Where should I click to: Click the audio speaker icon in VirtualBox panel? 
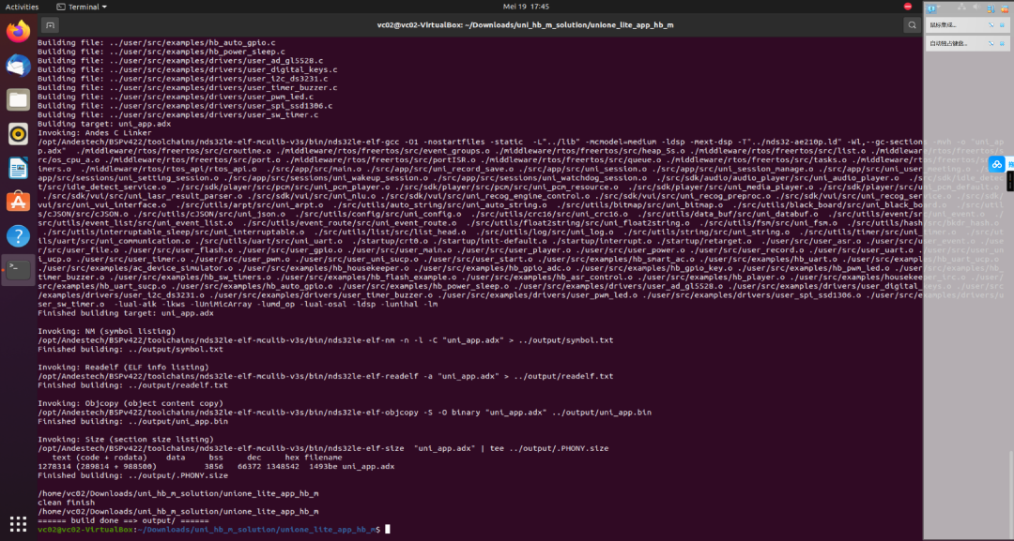[976, 8]
